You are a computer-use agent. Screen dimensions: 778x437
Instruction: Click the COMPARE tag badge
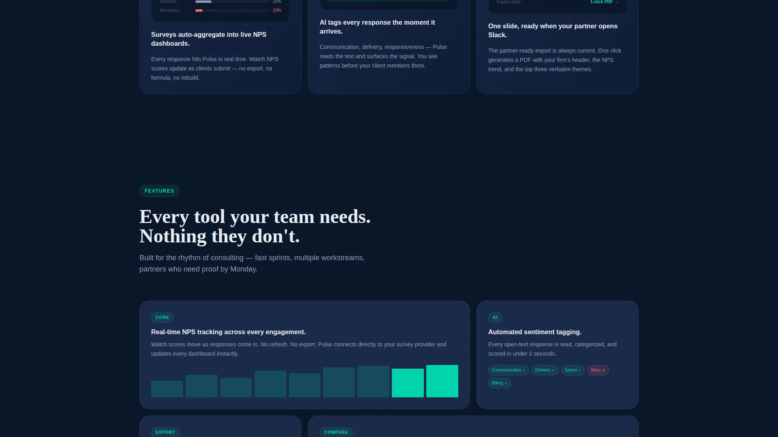point(336,432)
